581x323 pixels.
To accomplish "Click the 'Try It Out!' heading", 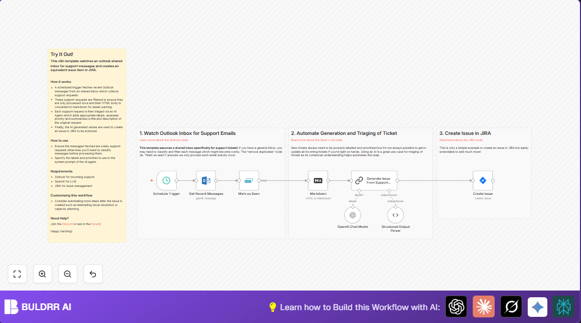I will (x=62, y=54).
